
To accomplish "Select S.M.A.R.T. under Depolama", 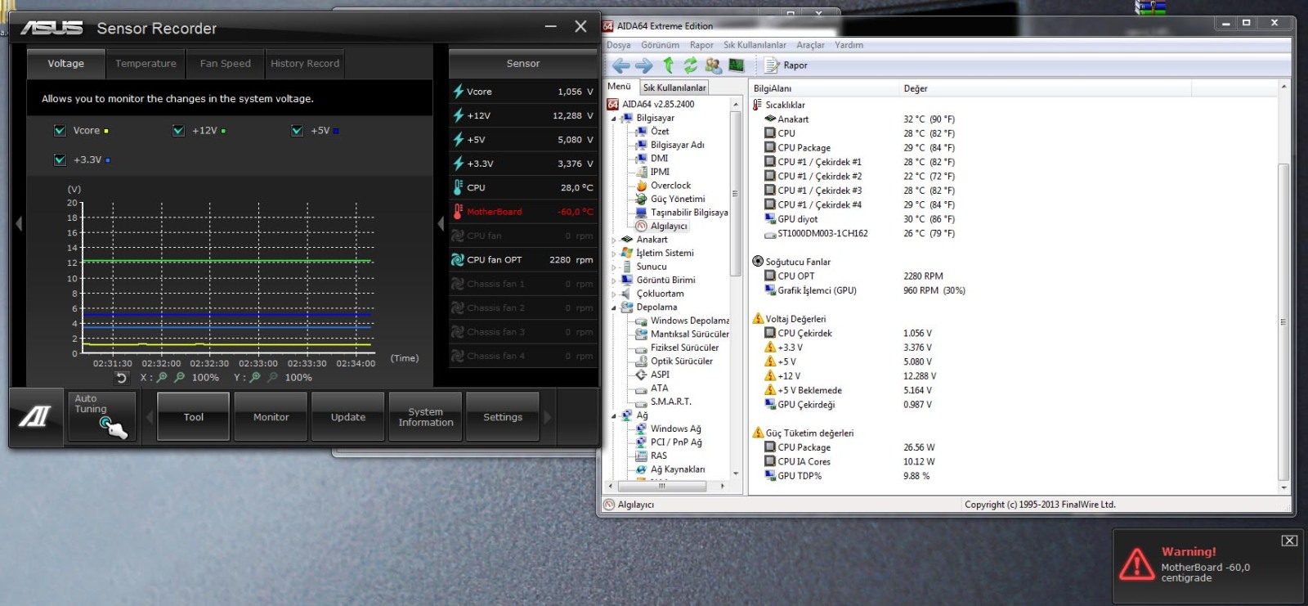I will pos(670,402).
